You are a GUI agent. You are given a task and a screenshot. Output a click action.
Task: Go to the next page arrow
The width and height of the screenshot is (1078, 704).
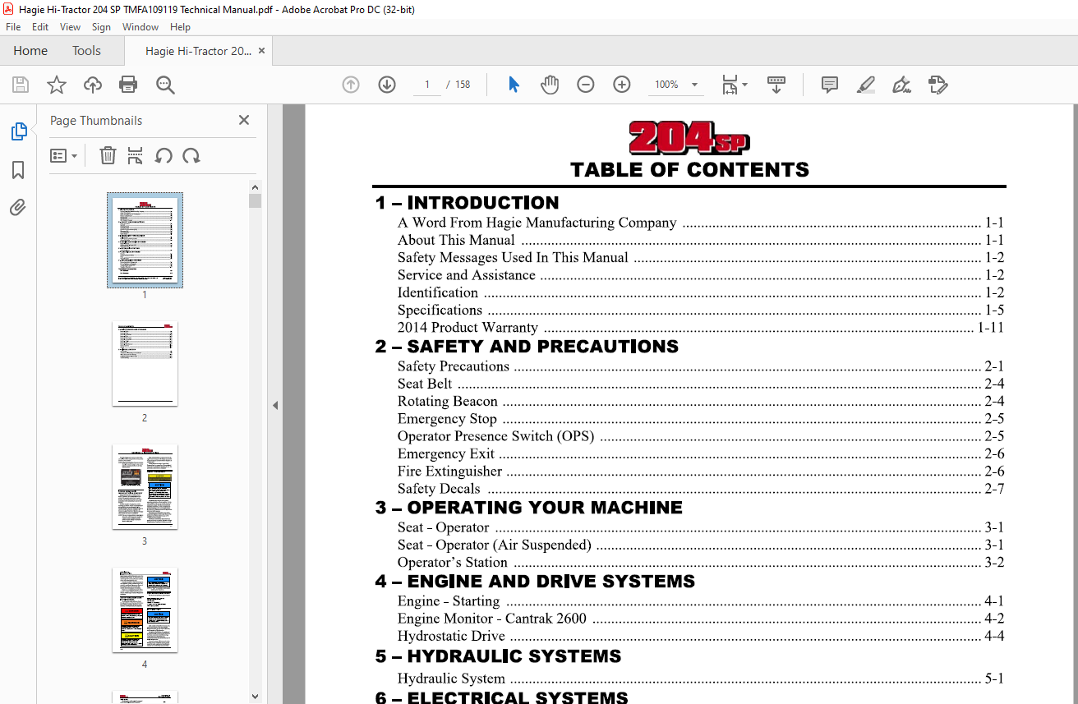coord(387,85)
